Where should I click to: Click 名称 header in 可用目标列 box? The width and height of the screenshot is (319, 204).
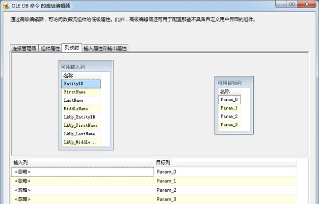(x=230, y=91)
